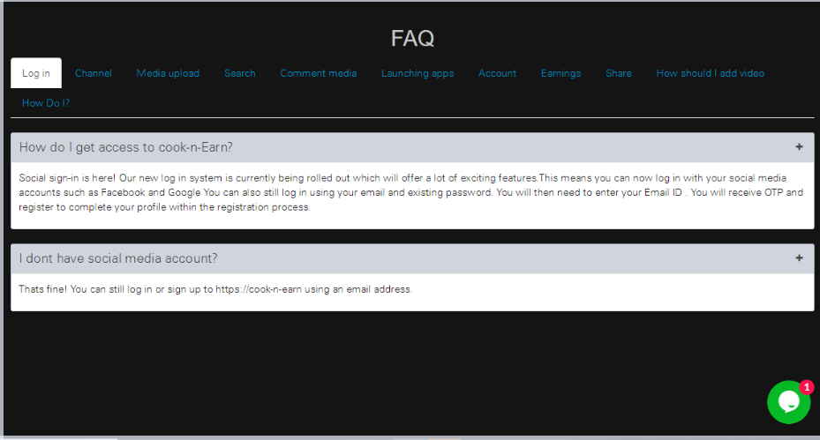Viewport: 820px width, 440px height.
Task: Open the Earnings tab
Action: 561,73
